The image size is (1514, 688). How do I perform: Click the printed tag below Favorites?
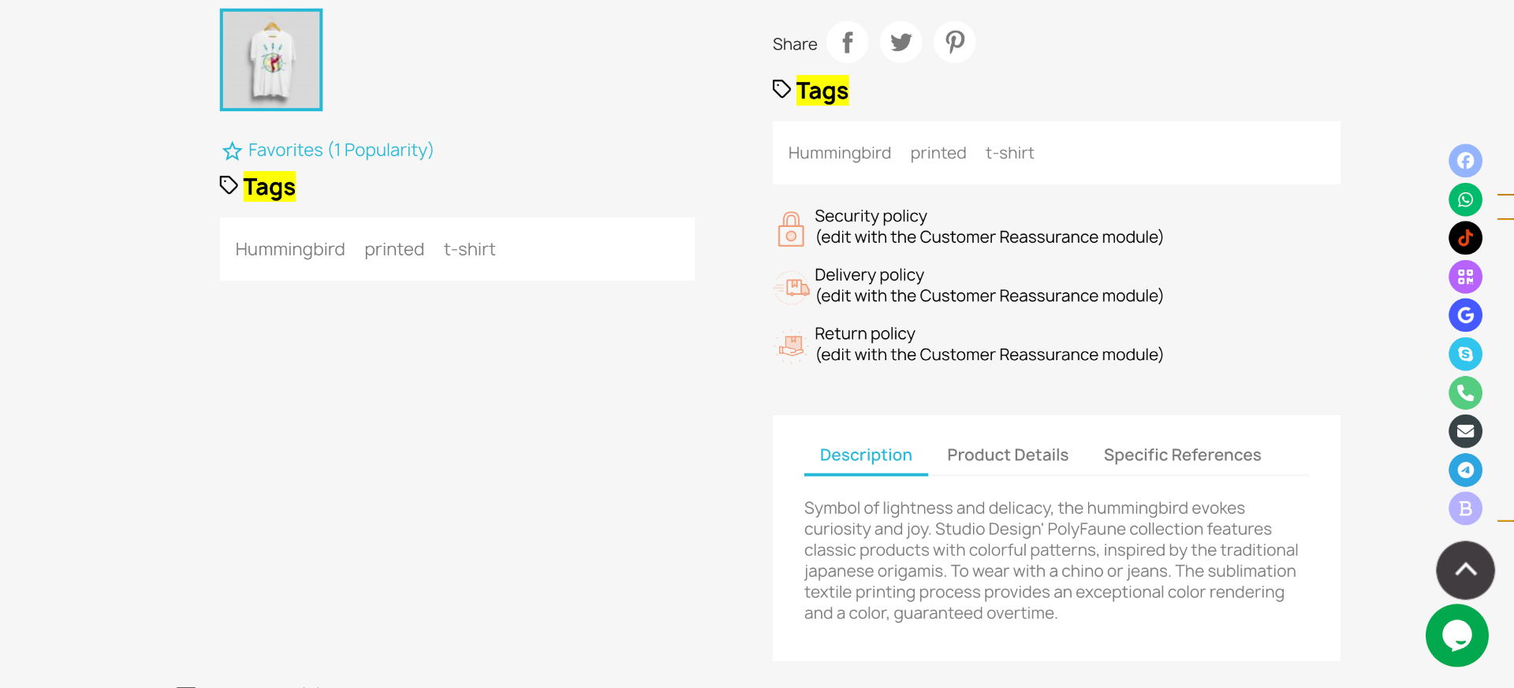pos(394,250)
